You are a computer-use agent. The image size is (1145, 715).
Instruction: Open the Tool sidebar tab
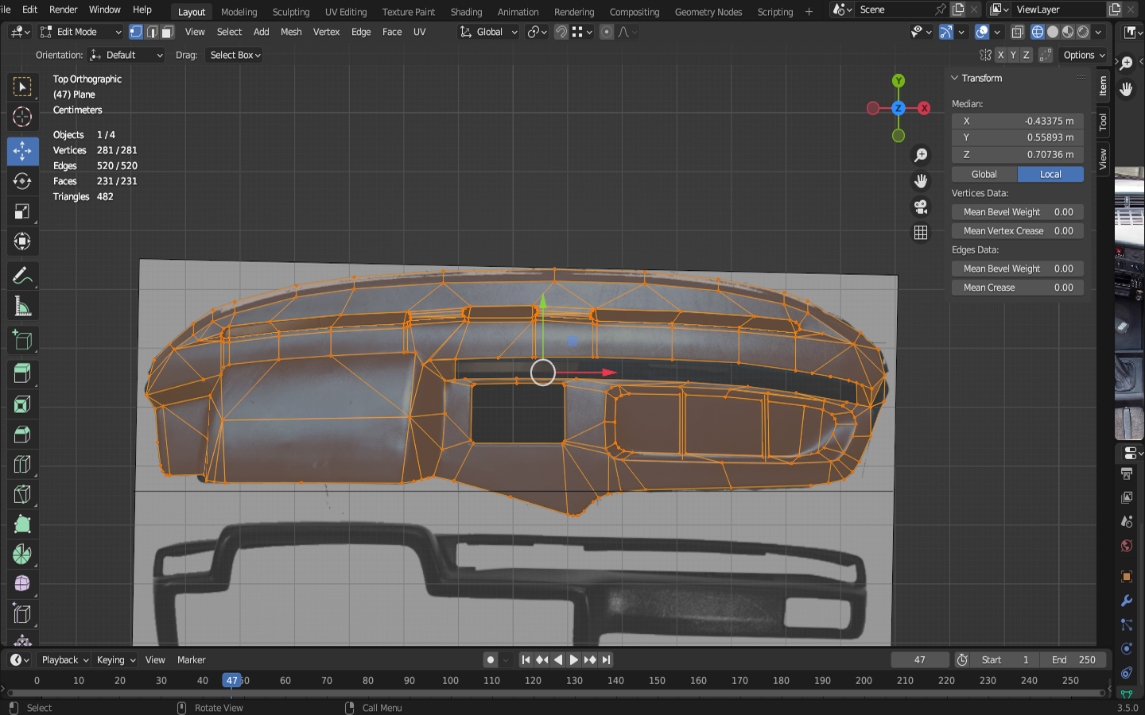click(1103, 122)
